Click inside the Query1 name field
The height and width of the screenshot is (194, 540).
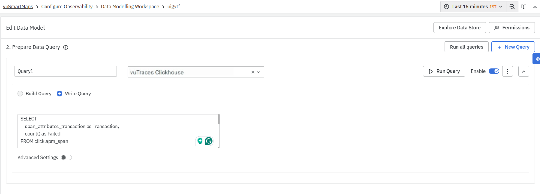(x=66, y=71)
